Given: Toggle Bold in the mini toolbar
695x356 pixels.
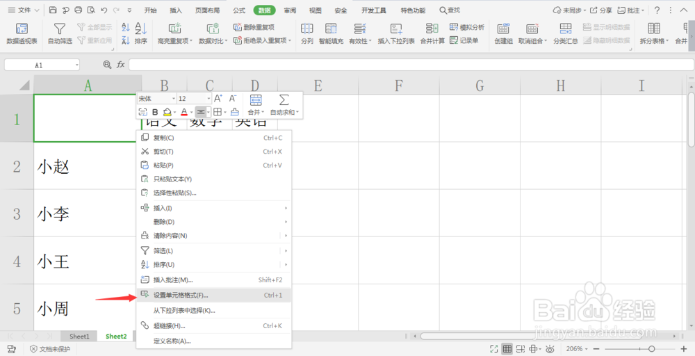Looking at the screenshot, I should [x=155, y=112].
